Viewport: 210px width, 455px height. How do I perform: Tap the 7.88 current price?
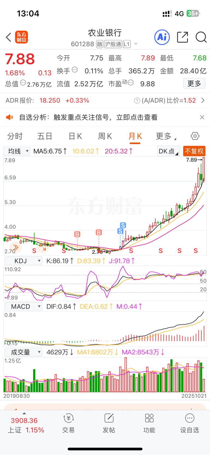click(x=20, y=59)
